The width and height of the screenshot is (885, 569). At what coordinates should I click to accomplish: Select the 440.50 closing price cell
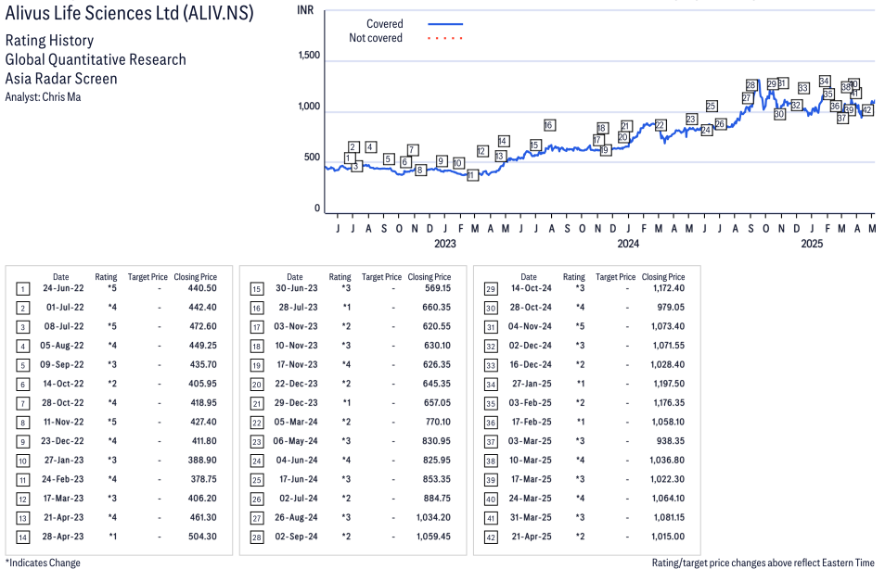pos(202,288)
